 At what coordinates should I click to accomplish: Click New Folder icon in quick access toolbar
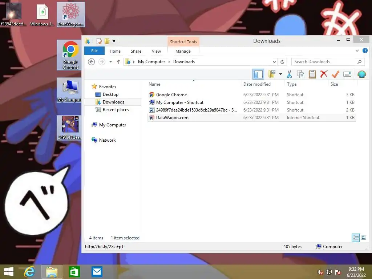coord(107,41)
